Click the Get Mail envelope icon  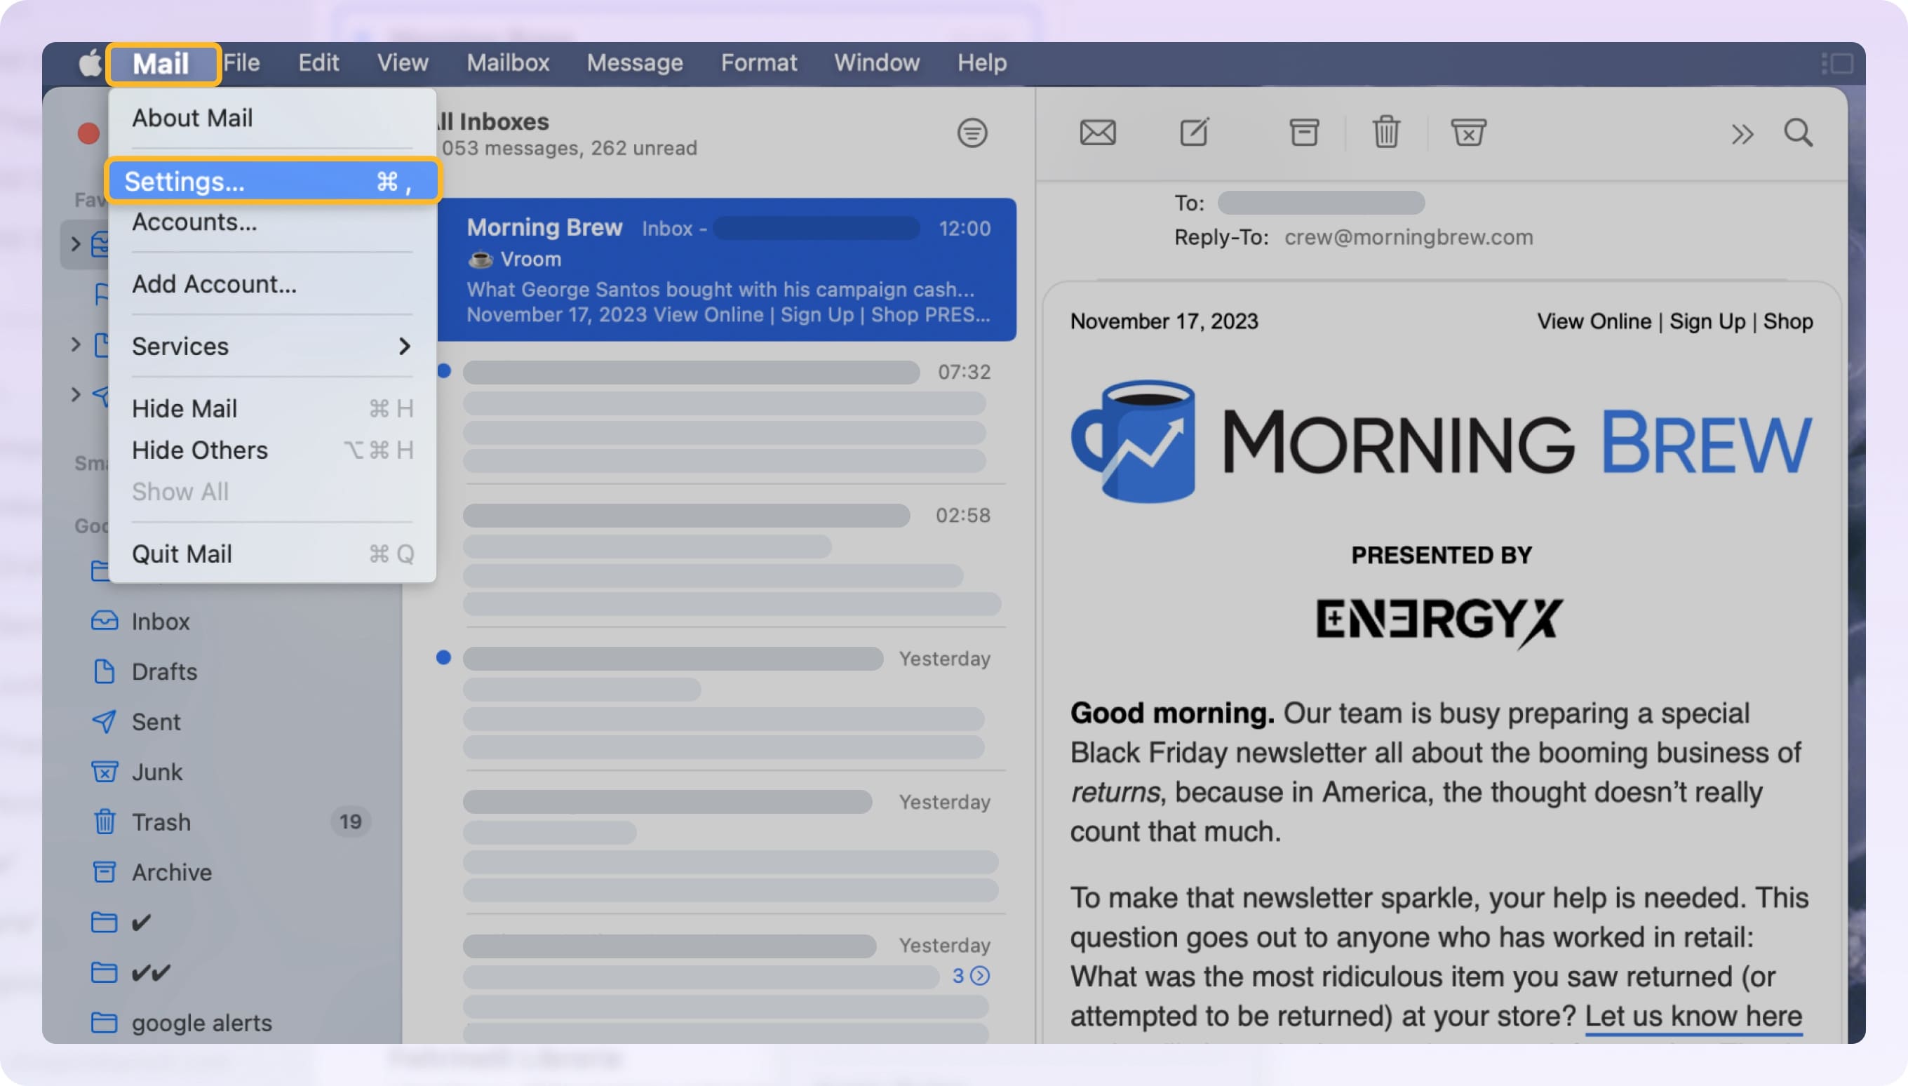point(1098,133)
